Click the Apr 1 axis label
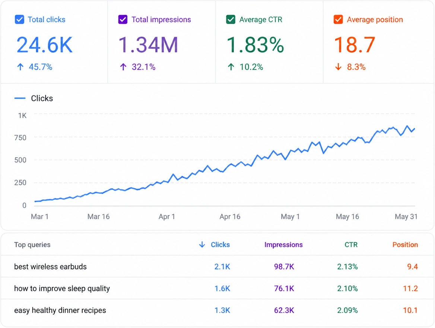The image size is (435, 328). (x=167, y=217)
